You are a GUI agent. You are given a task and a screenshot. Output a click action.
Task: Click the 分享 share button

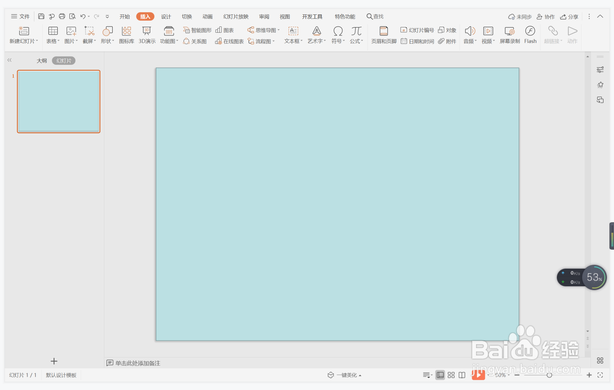(569, 17)
